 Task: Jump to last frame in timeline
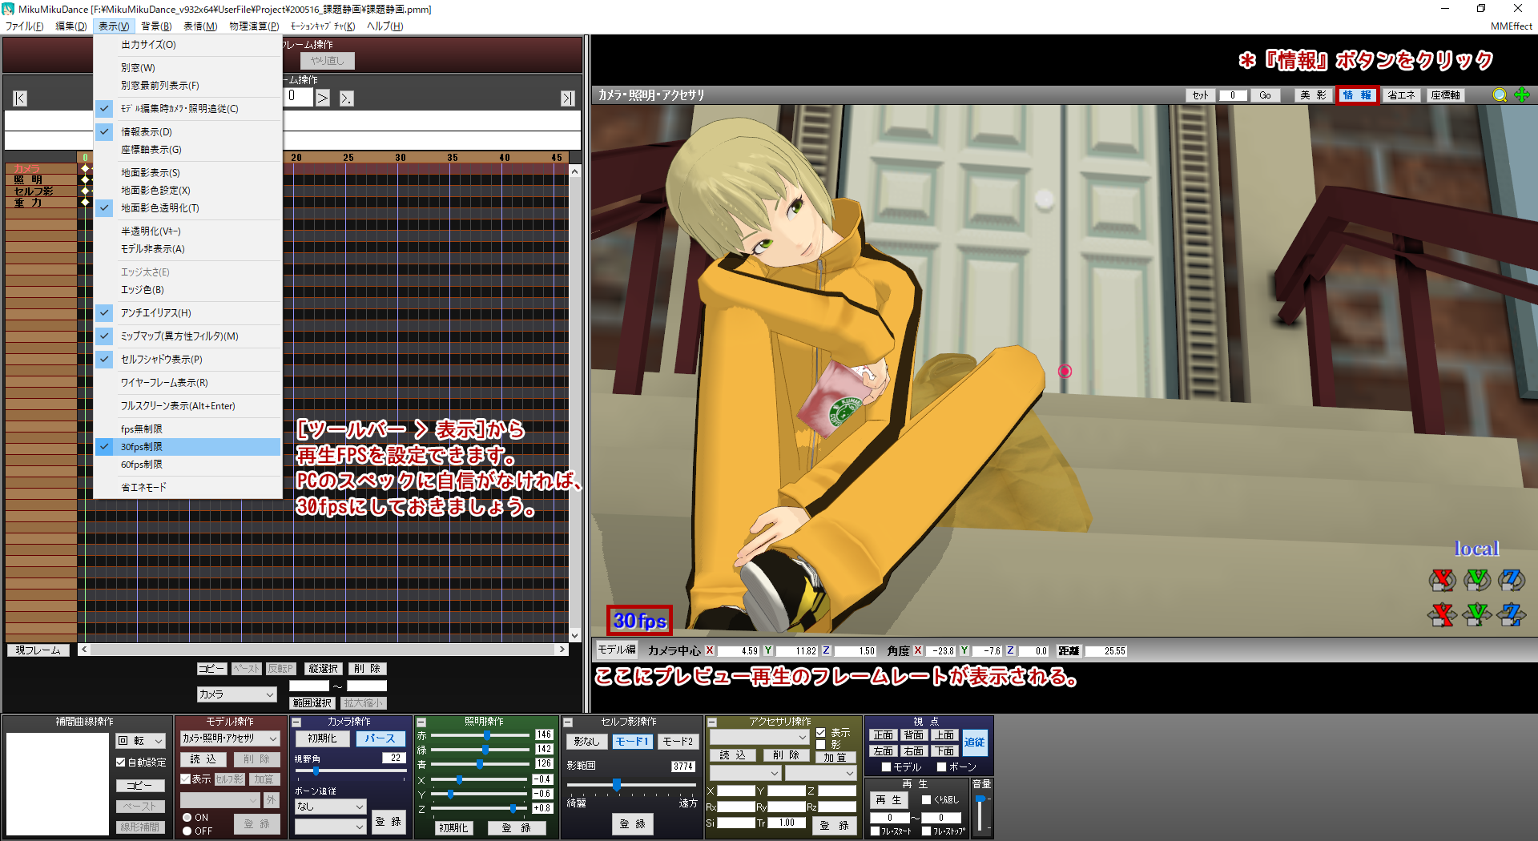click(567, 99)
